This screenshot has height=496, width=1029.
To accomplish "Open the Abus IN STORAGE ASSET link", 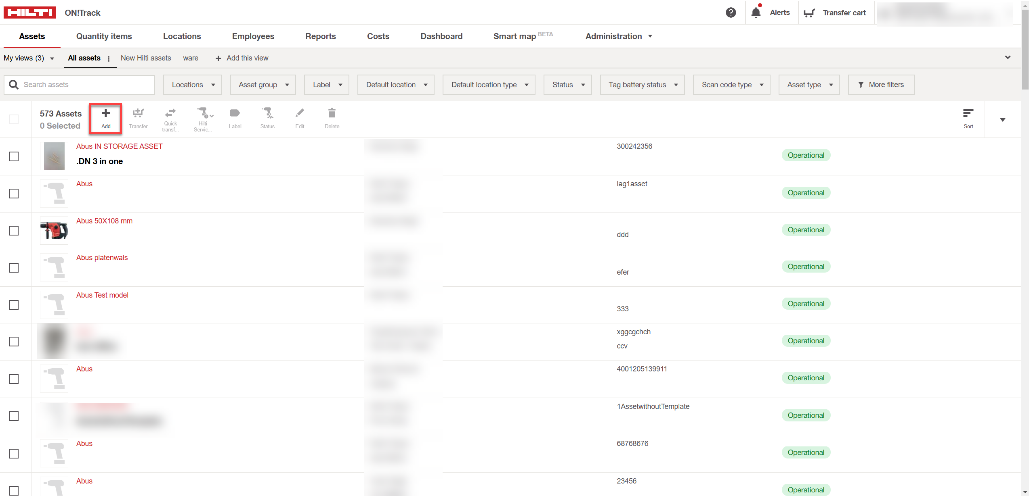I will click(120, 146).
